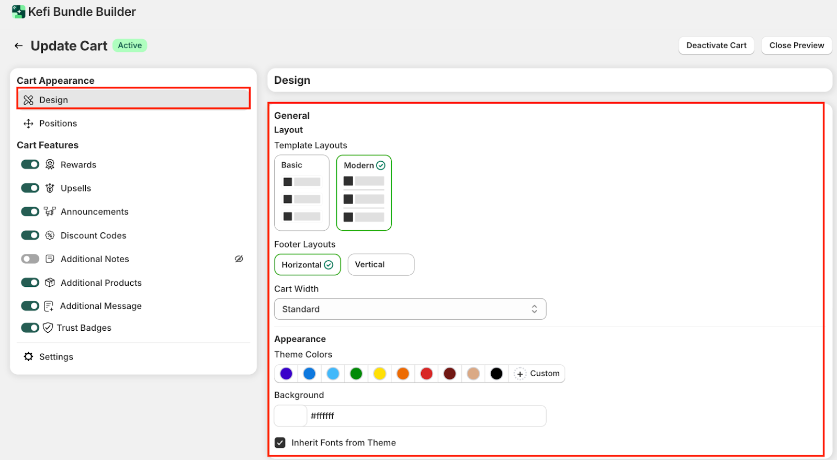Click the Announcements icon

pyautogui.click(x=50, y=211)
